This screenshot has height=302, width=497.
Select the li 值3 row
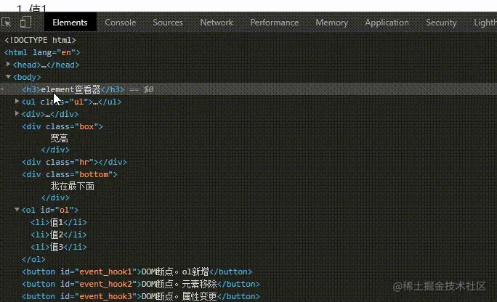59,247
